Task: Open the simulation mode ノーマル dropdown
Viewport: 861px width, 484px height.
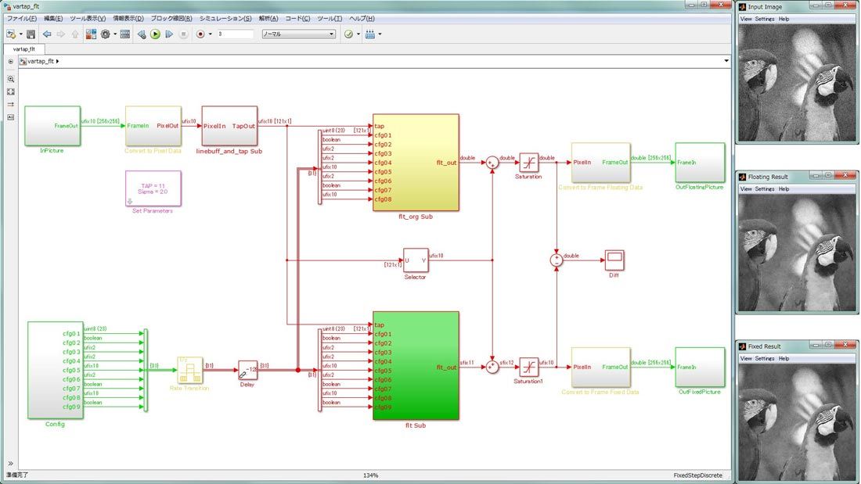Action: click(298, 34)
